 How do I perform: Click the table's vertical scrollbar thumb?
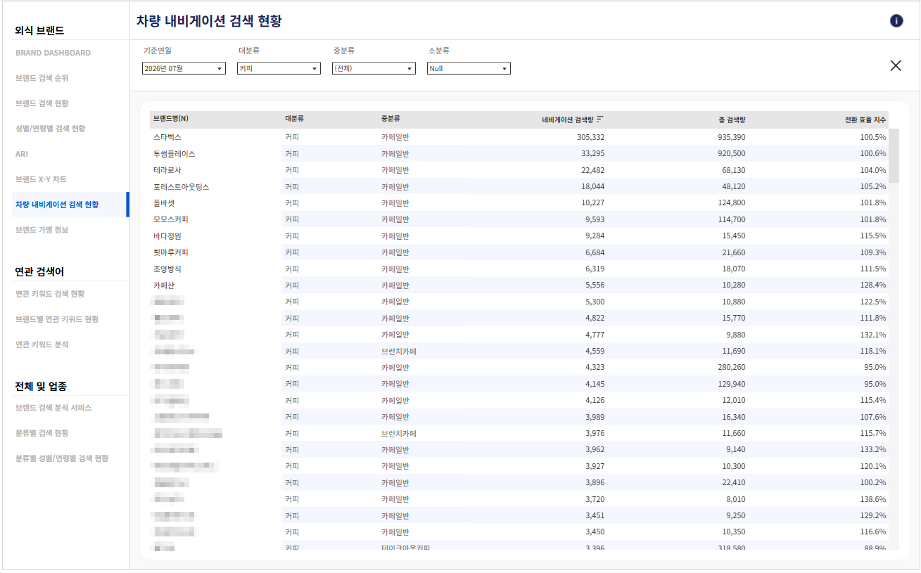894,155
